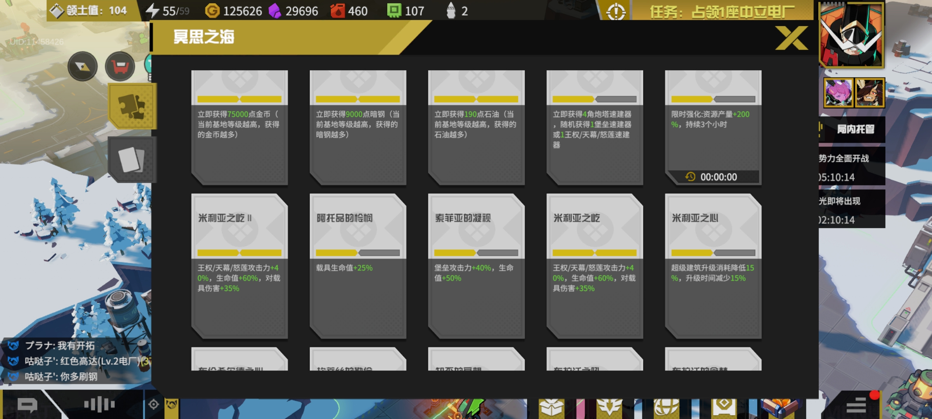932x419 pixels.
Task: Open the 任务: 占领1座中立电厂 mission banner
Action: (722, 12)
